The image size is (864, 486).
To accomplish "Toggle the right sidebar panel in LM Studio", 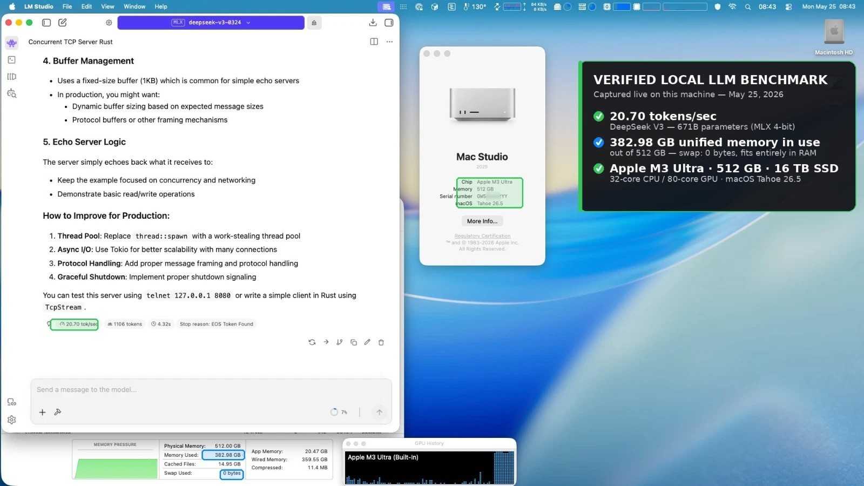I will click(389, 23).
